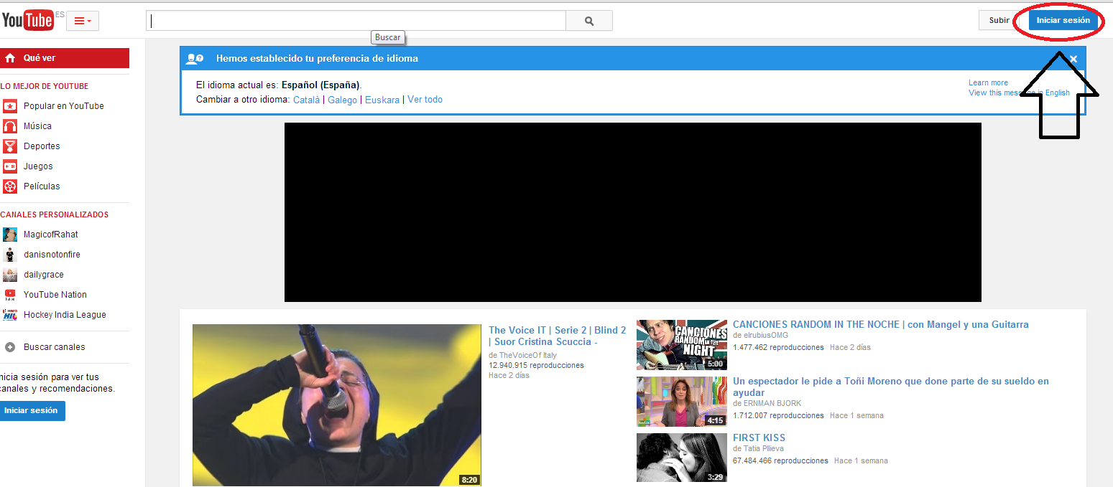Viewport: 1113px width, 487px height.
Task: Click the dailygrace channel avatar
Action: coord(10,275)
